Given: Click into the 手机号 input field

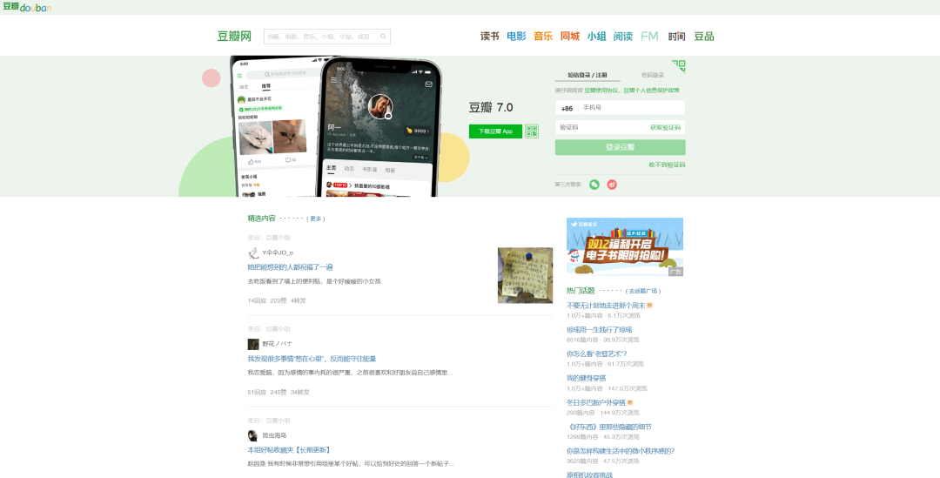Looking at the screenshot, I should point(631,108).
